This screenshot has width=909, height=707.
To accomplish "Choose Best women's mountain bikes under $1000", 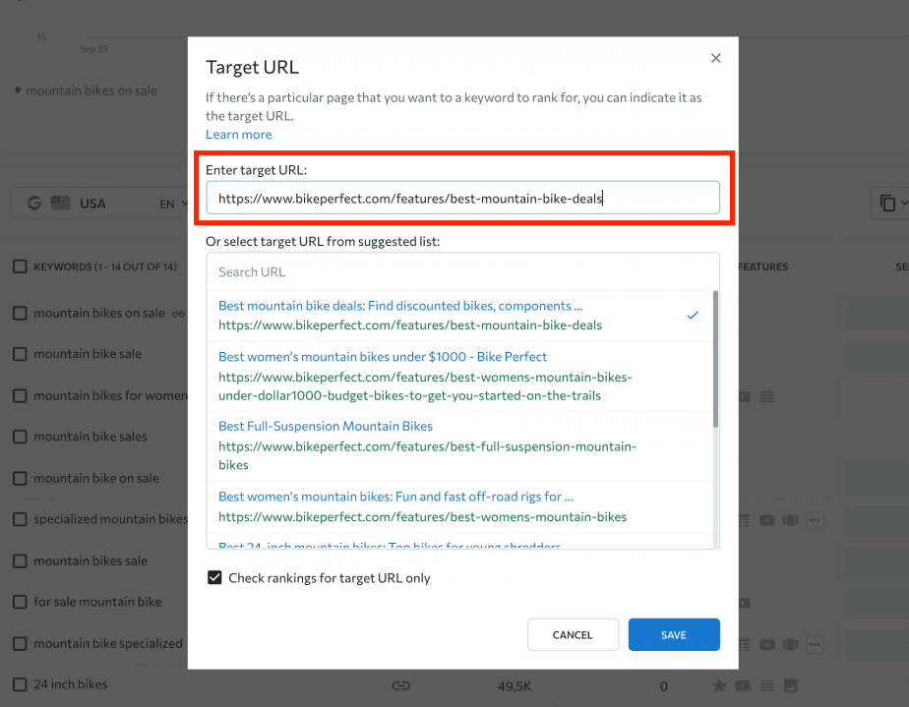I will point(459,376).
